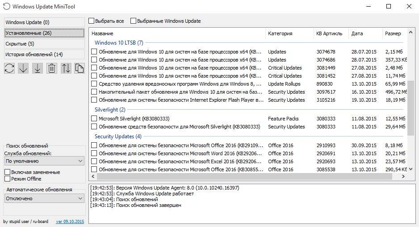Sort by Категория column header
This screenshot has width=419, height=227.
tap(289, 33)
